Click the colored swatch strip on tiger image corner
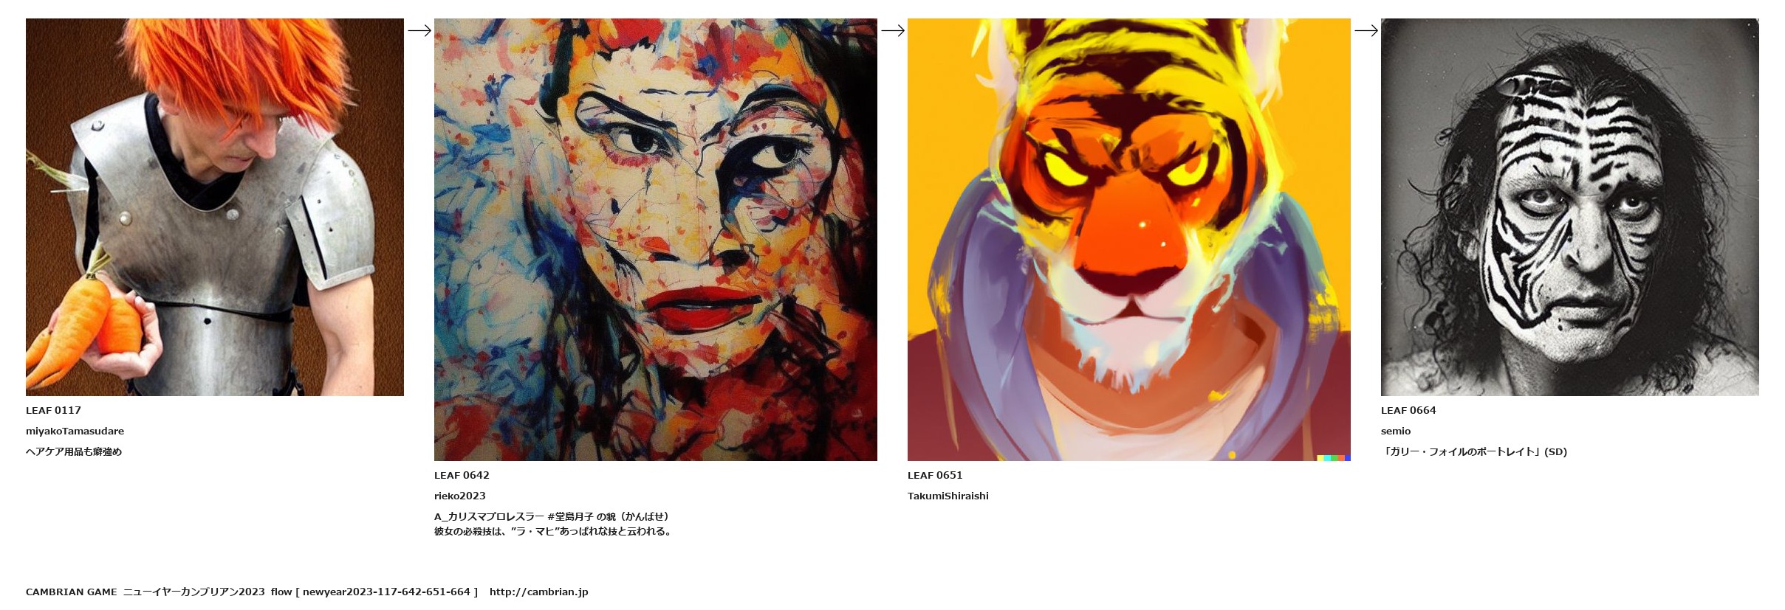Viewport: 1785px width, 610px height. coord(1334,458)
